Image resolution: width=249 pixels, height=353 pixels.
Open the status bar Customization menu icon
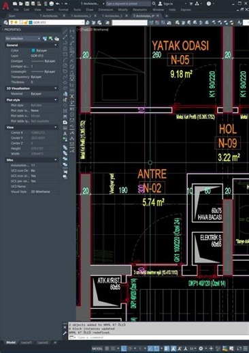[246, 348]
